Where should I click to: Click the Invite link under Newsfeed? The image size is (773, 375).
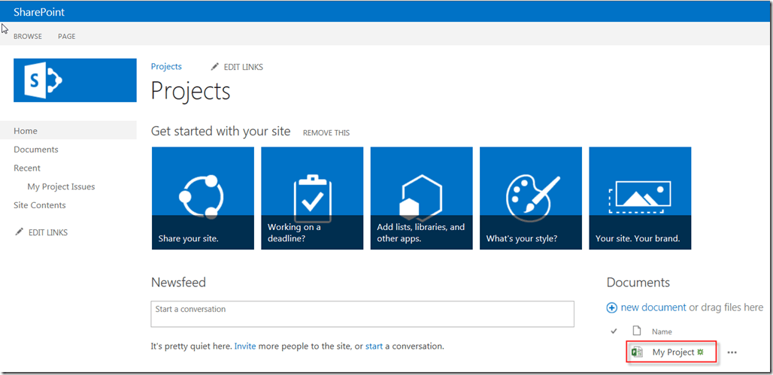click(245, 346)
